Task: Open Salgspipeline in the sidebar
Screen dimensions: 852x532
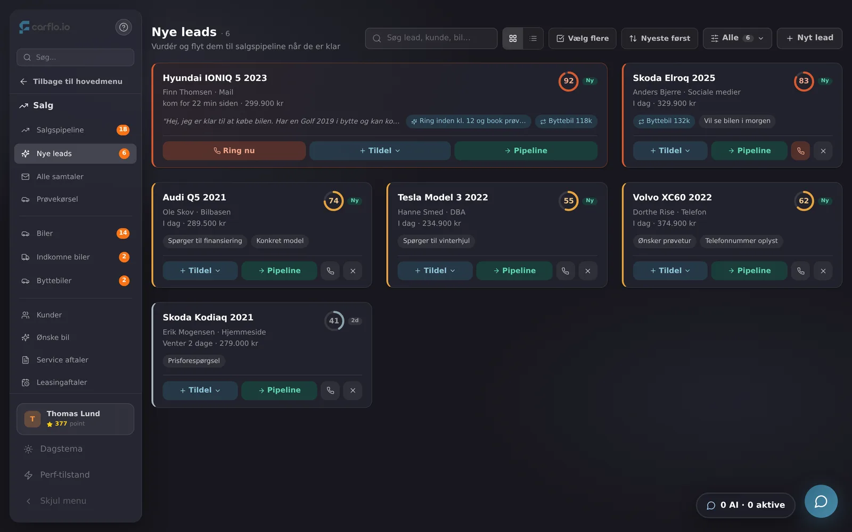Action: coord(76,130)
